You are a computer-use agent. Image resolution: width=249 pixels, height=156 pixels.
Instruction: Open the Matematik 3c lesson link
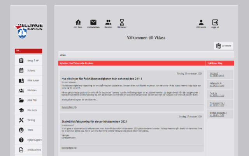pyautogui.click(x=217, y=84)
